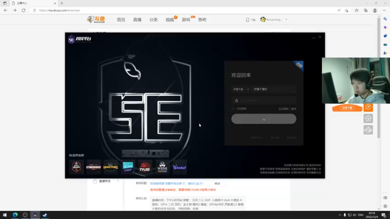The width and height of the screenshot is (390, 219).
Task: Add page to favorites with star icon
Action: click(x=347, y=10)
